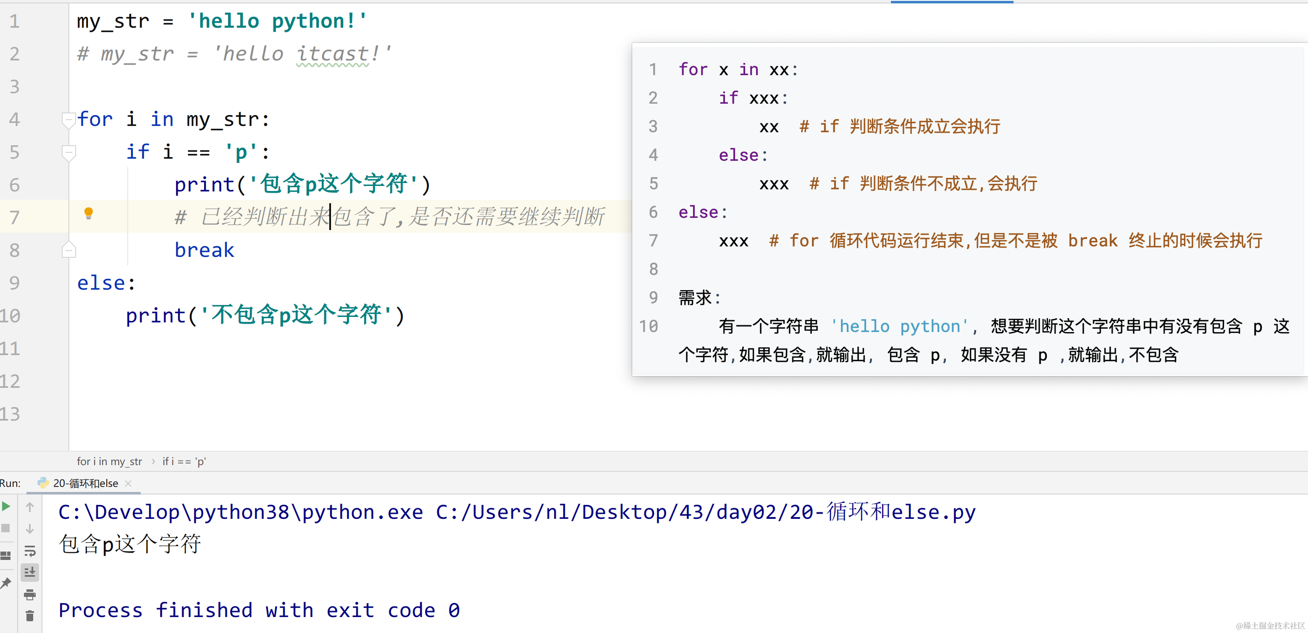Click the gray Stop process button
The width and height of the screenshot is (1308, 633).
click(x=6, y=528)
